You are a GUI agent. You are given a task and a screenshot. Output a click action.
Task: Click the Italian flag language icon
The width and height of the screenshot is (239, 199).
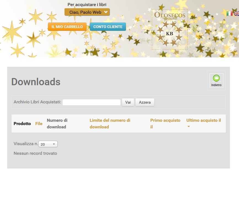(x=229, y=13)
